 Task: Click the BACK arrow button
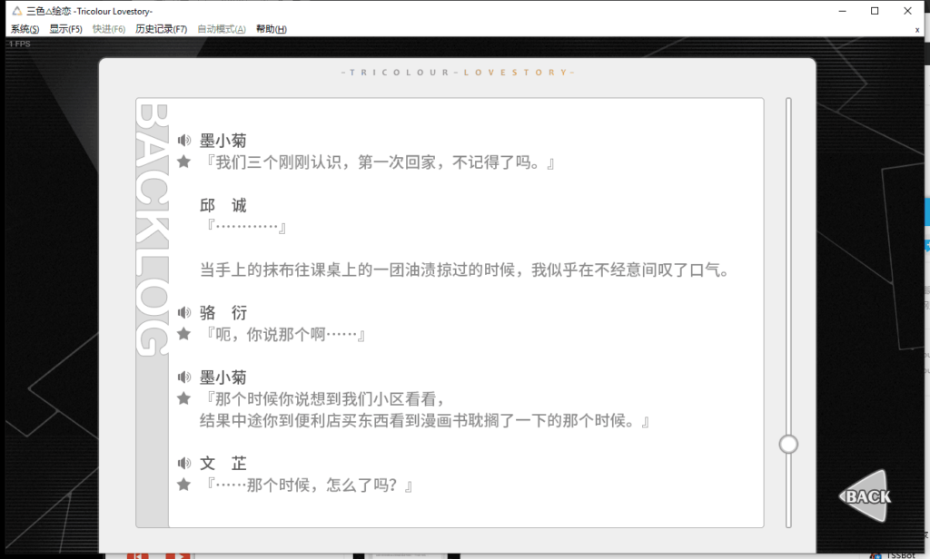(866, 496)
